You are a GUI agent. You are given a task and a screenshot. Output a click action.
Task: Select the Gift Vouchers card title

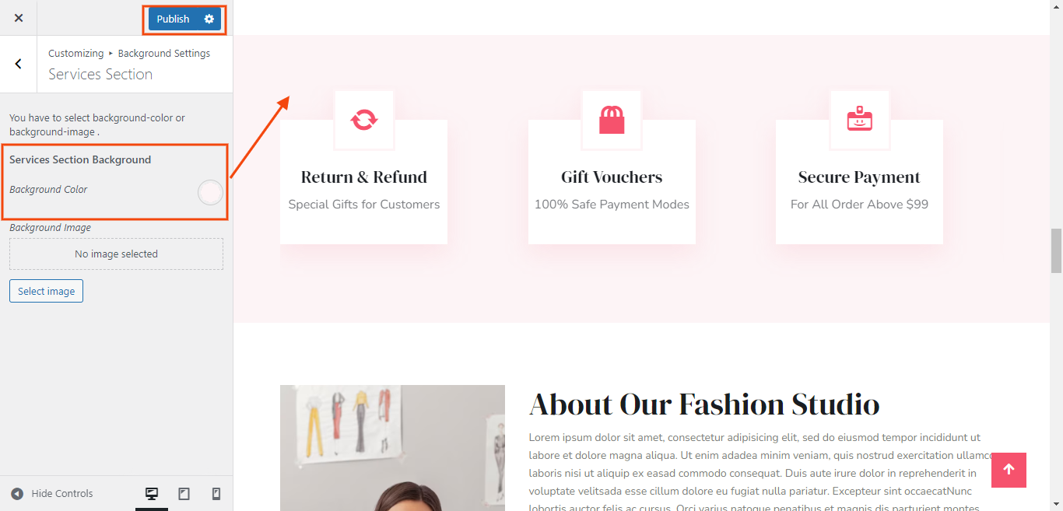tap(612, 177)
